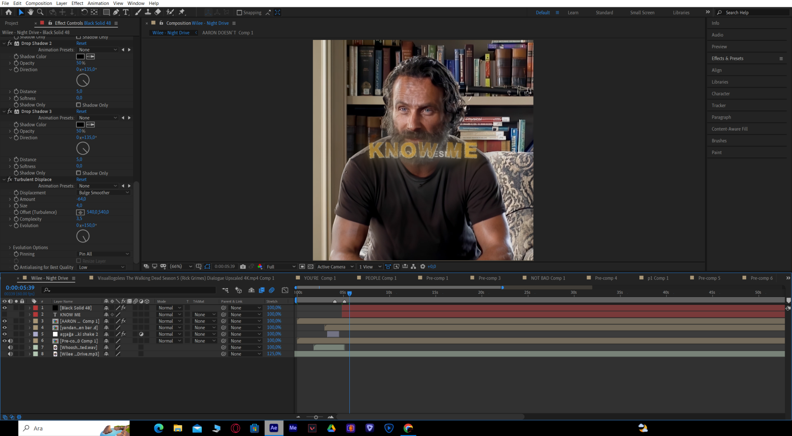This screenshot has width=792, height=436.
Task: Switch to the NOT BAD Comp 1 timeline tab
Action: point(548,278)
